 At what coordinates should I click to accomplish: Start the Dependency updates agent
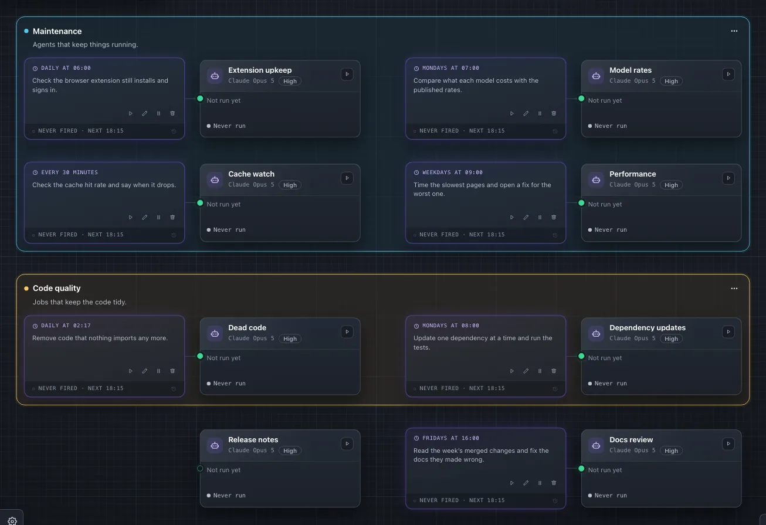pyautogui.click(x=728, y=331)
